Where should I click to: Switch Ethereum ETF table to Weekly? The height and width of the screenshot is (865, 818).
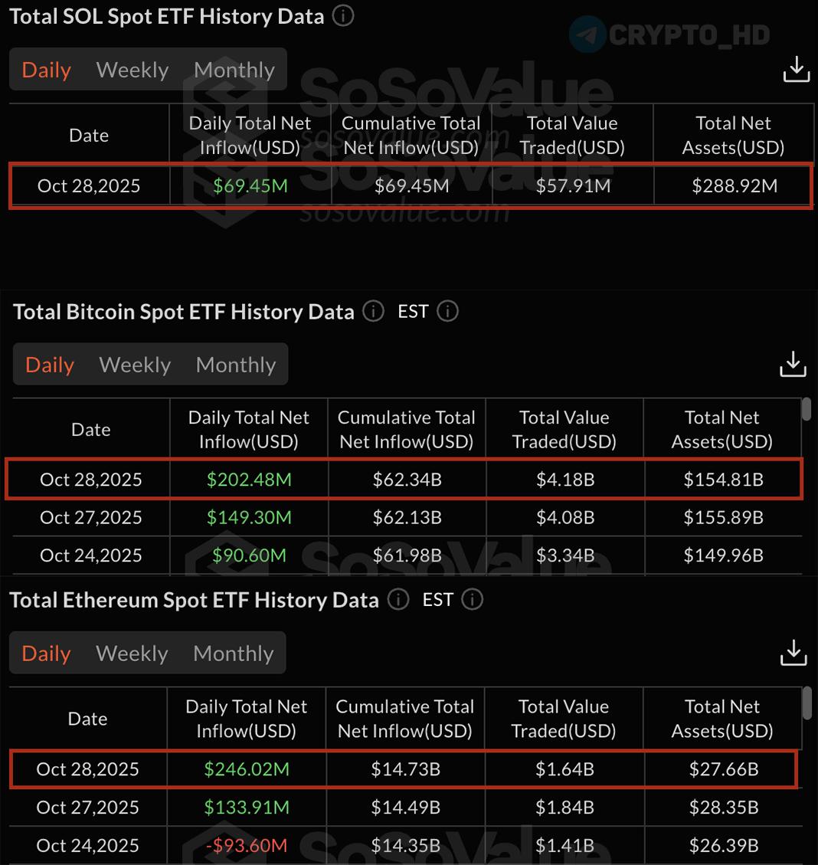(132, 654)
